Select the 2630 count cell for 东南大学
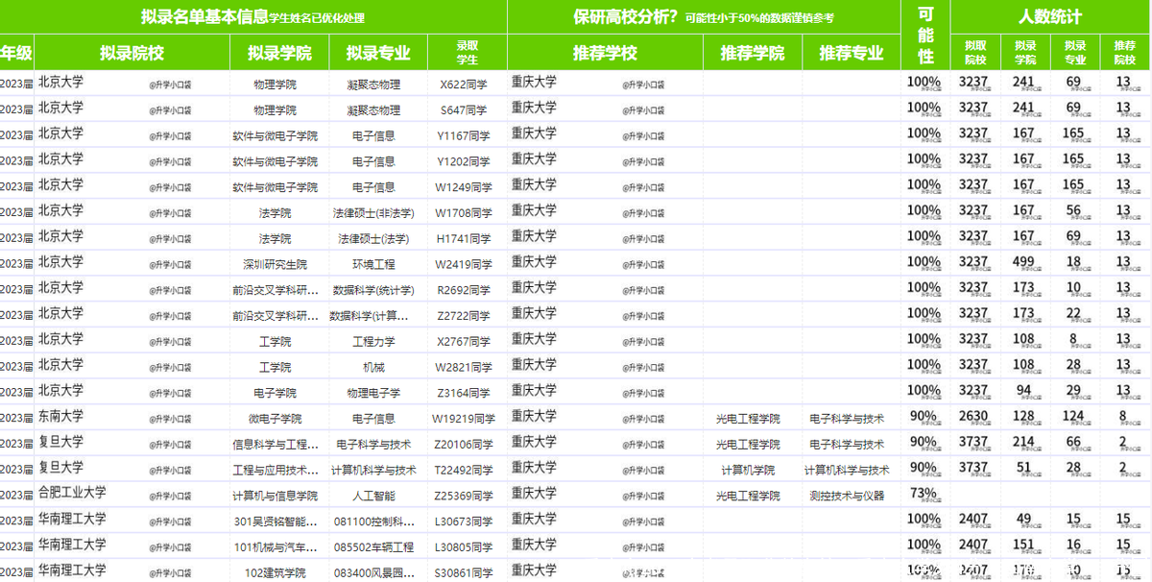The width and height of the screenshot is (1152, 582). coord(975,418)
